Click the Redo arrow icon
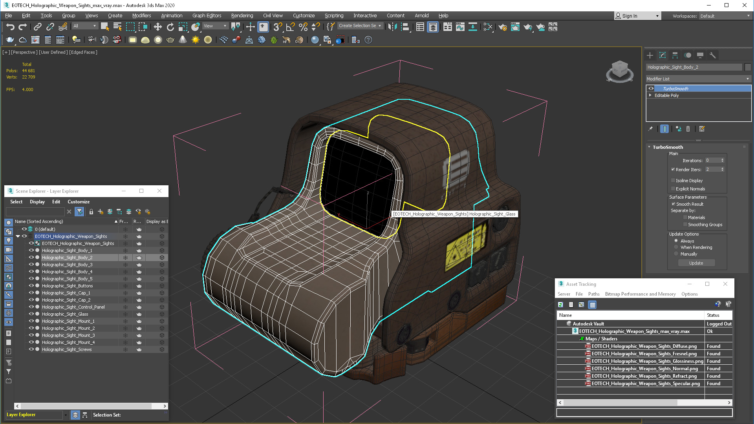This screenshot has height=424, width=754. point(23,27)
